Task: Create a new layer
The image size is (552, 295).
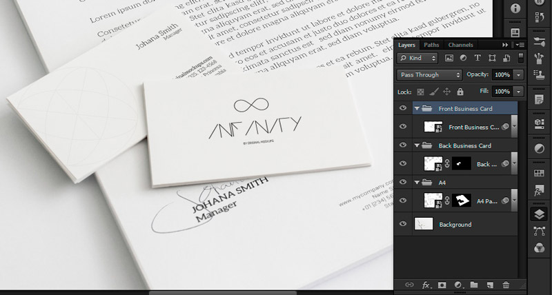Action: (x=490, y=285)
